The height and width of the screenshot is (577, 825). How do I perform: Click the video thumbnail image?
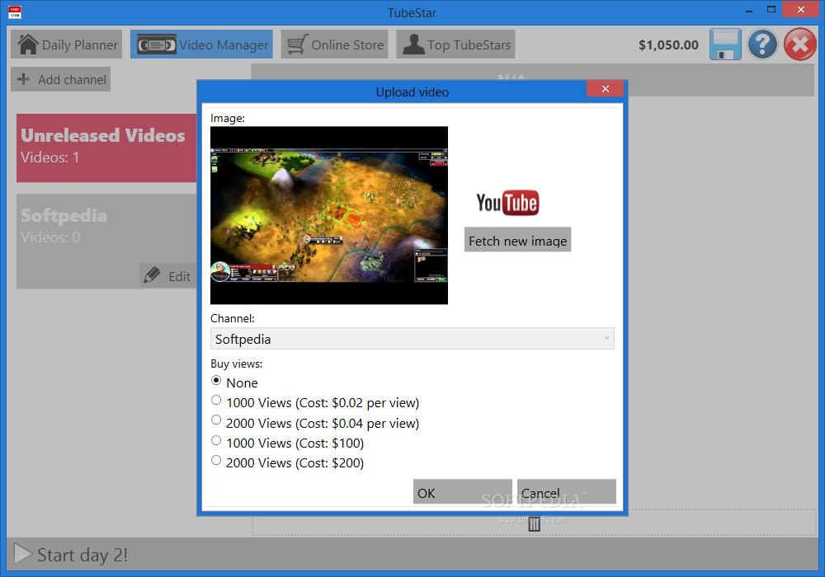pyautogui.click(x=329, y=215)
